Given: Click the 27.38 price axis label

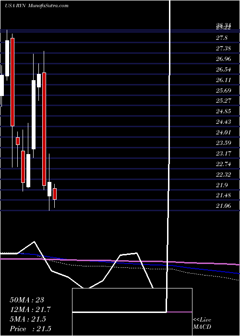Looking at the screenshot, I should click(224, 48).
